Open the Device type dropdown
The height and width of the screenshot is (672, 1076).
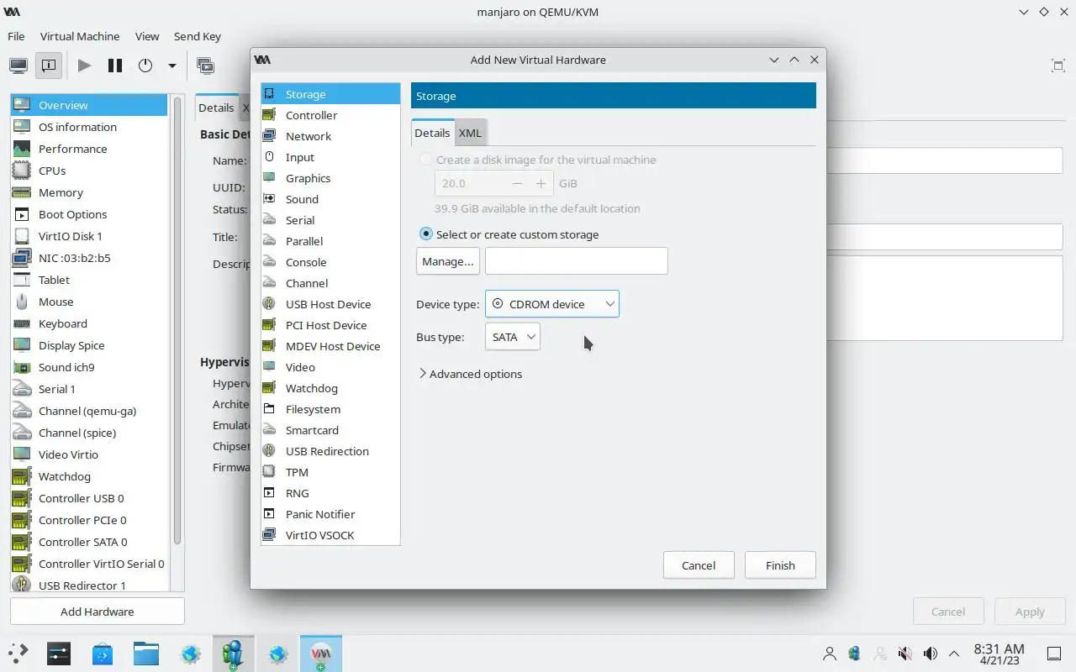551,304
